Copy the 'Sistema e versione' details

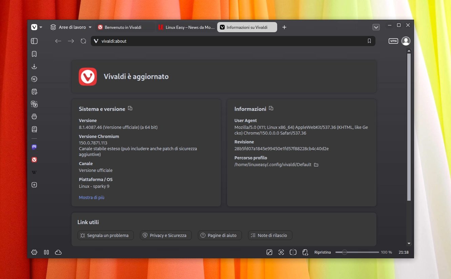130,108
